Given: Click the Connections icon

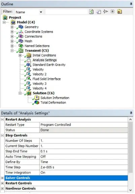Looking at the screenshot, I should click(21, 36).
